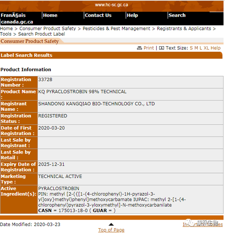This screenshot has width=225, height=233.
Task: Click the Top of Page link
Action: (111, 230)
